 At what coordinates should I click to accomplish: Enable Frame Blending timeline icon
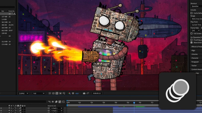point(56,102)
